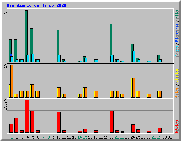181x141 pixels.
Task: Click the day 15 axis label
Action: pyautogui.click(x=85, y=137)
